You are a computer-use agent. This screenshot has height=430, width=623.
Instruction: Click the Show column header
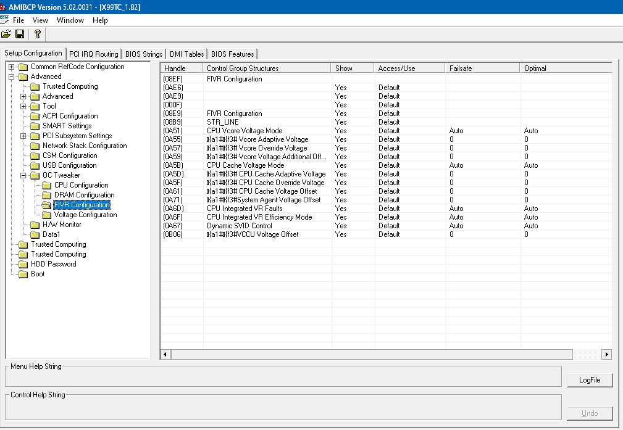(x=352, y=68)
